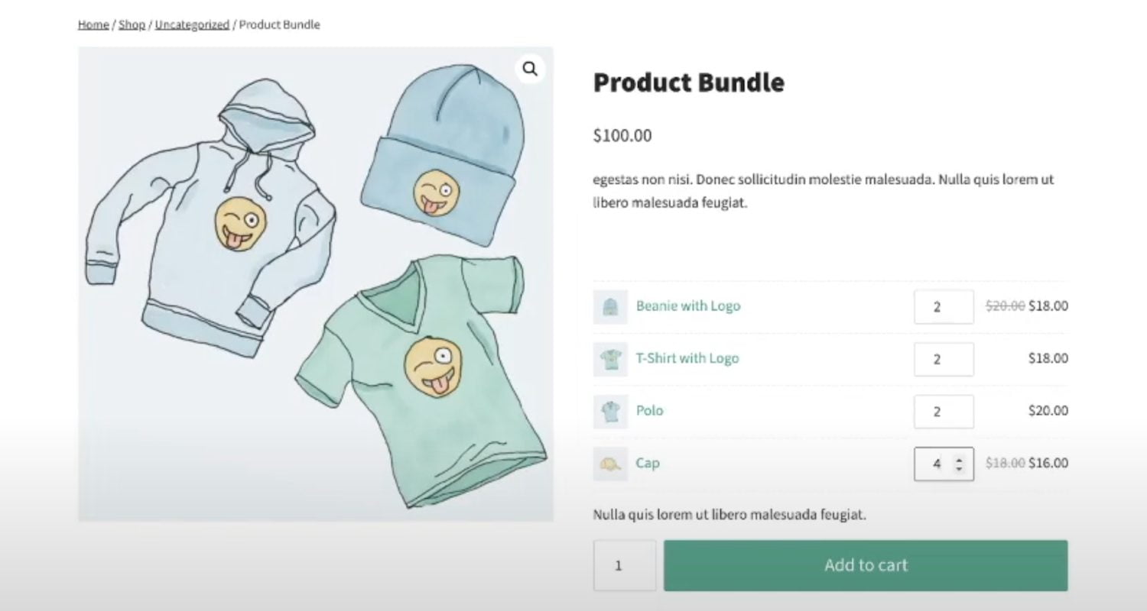Click the Beanie with Logo thumbnail icon
The width and height of the screenshot is (1147, 611).
[610, 306]
